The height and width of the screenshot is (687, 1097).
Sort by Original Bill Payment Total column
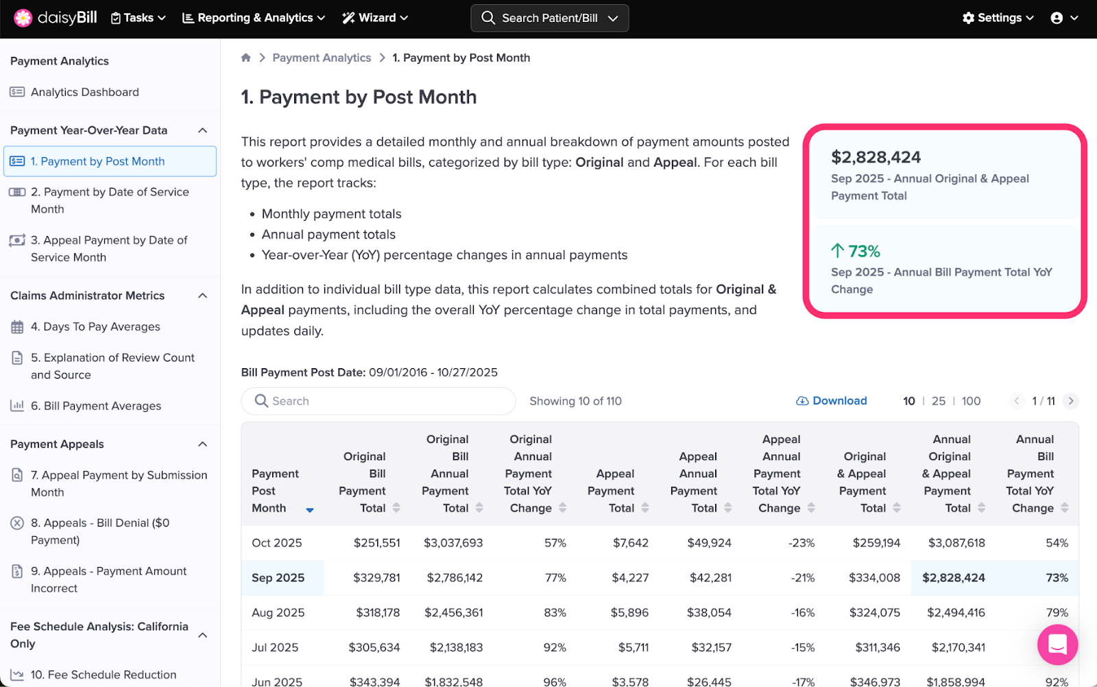[396, 508]
